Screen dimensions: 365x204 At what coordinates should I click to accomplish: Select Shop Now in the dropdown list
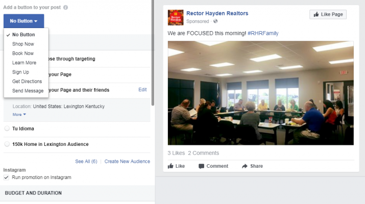(23, 44)
